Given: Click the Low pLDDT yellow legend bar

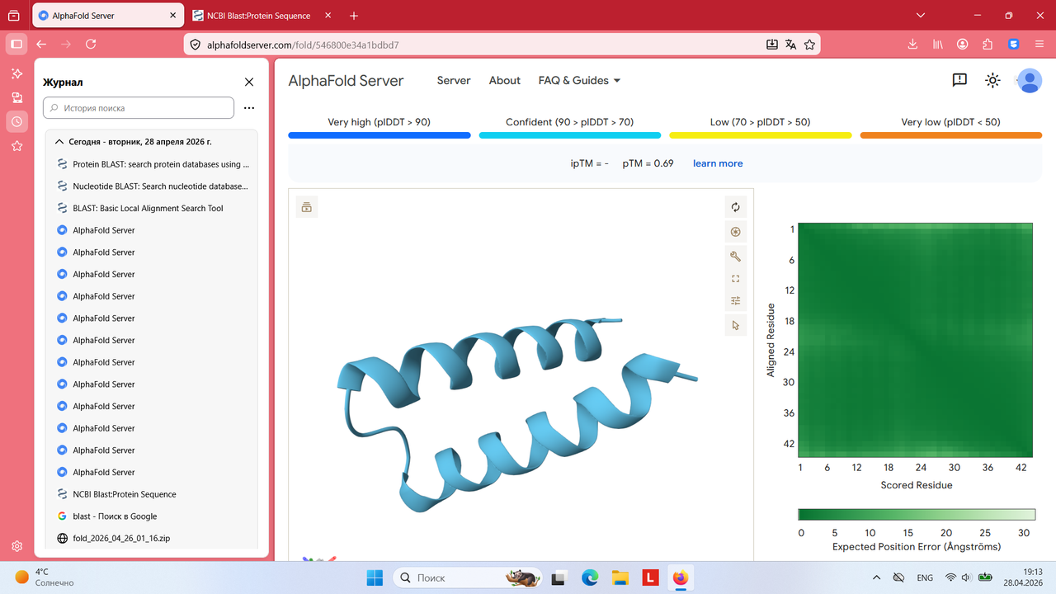Looking at the screenshot, I should (x=760, y=135).
